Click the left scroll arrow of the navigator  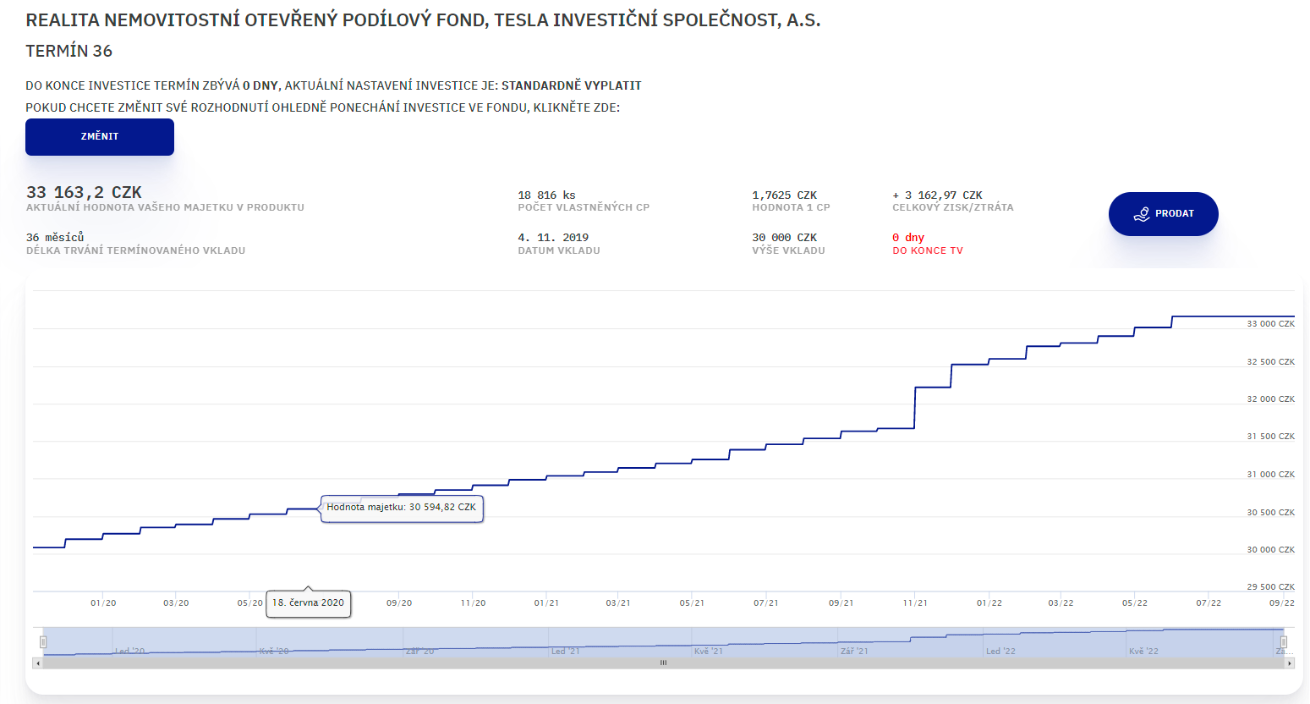point(37,663)
